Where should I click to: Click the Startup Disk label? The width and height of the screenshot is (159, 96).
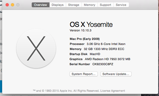(79, 54)
